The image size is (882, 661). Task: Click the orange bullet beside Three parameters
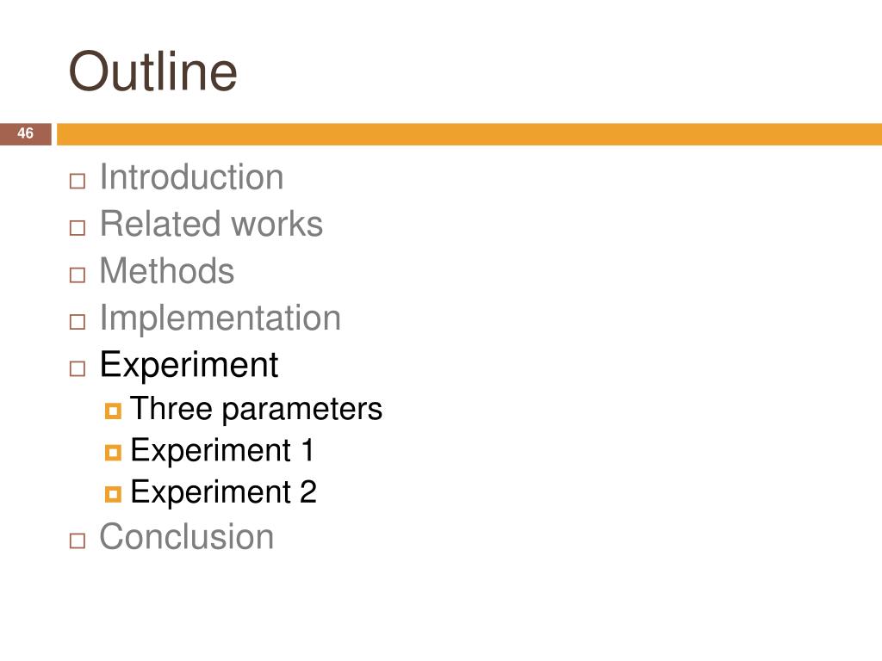113,411
